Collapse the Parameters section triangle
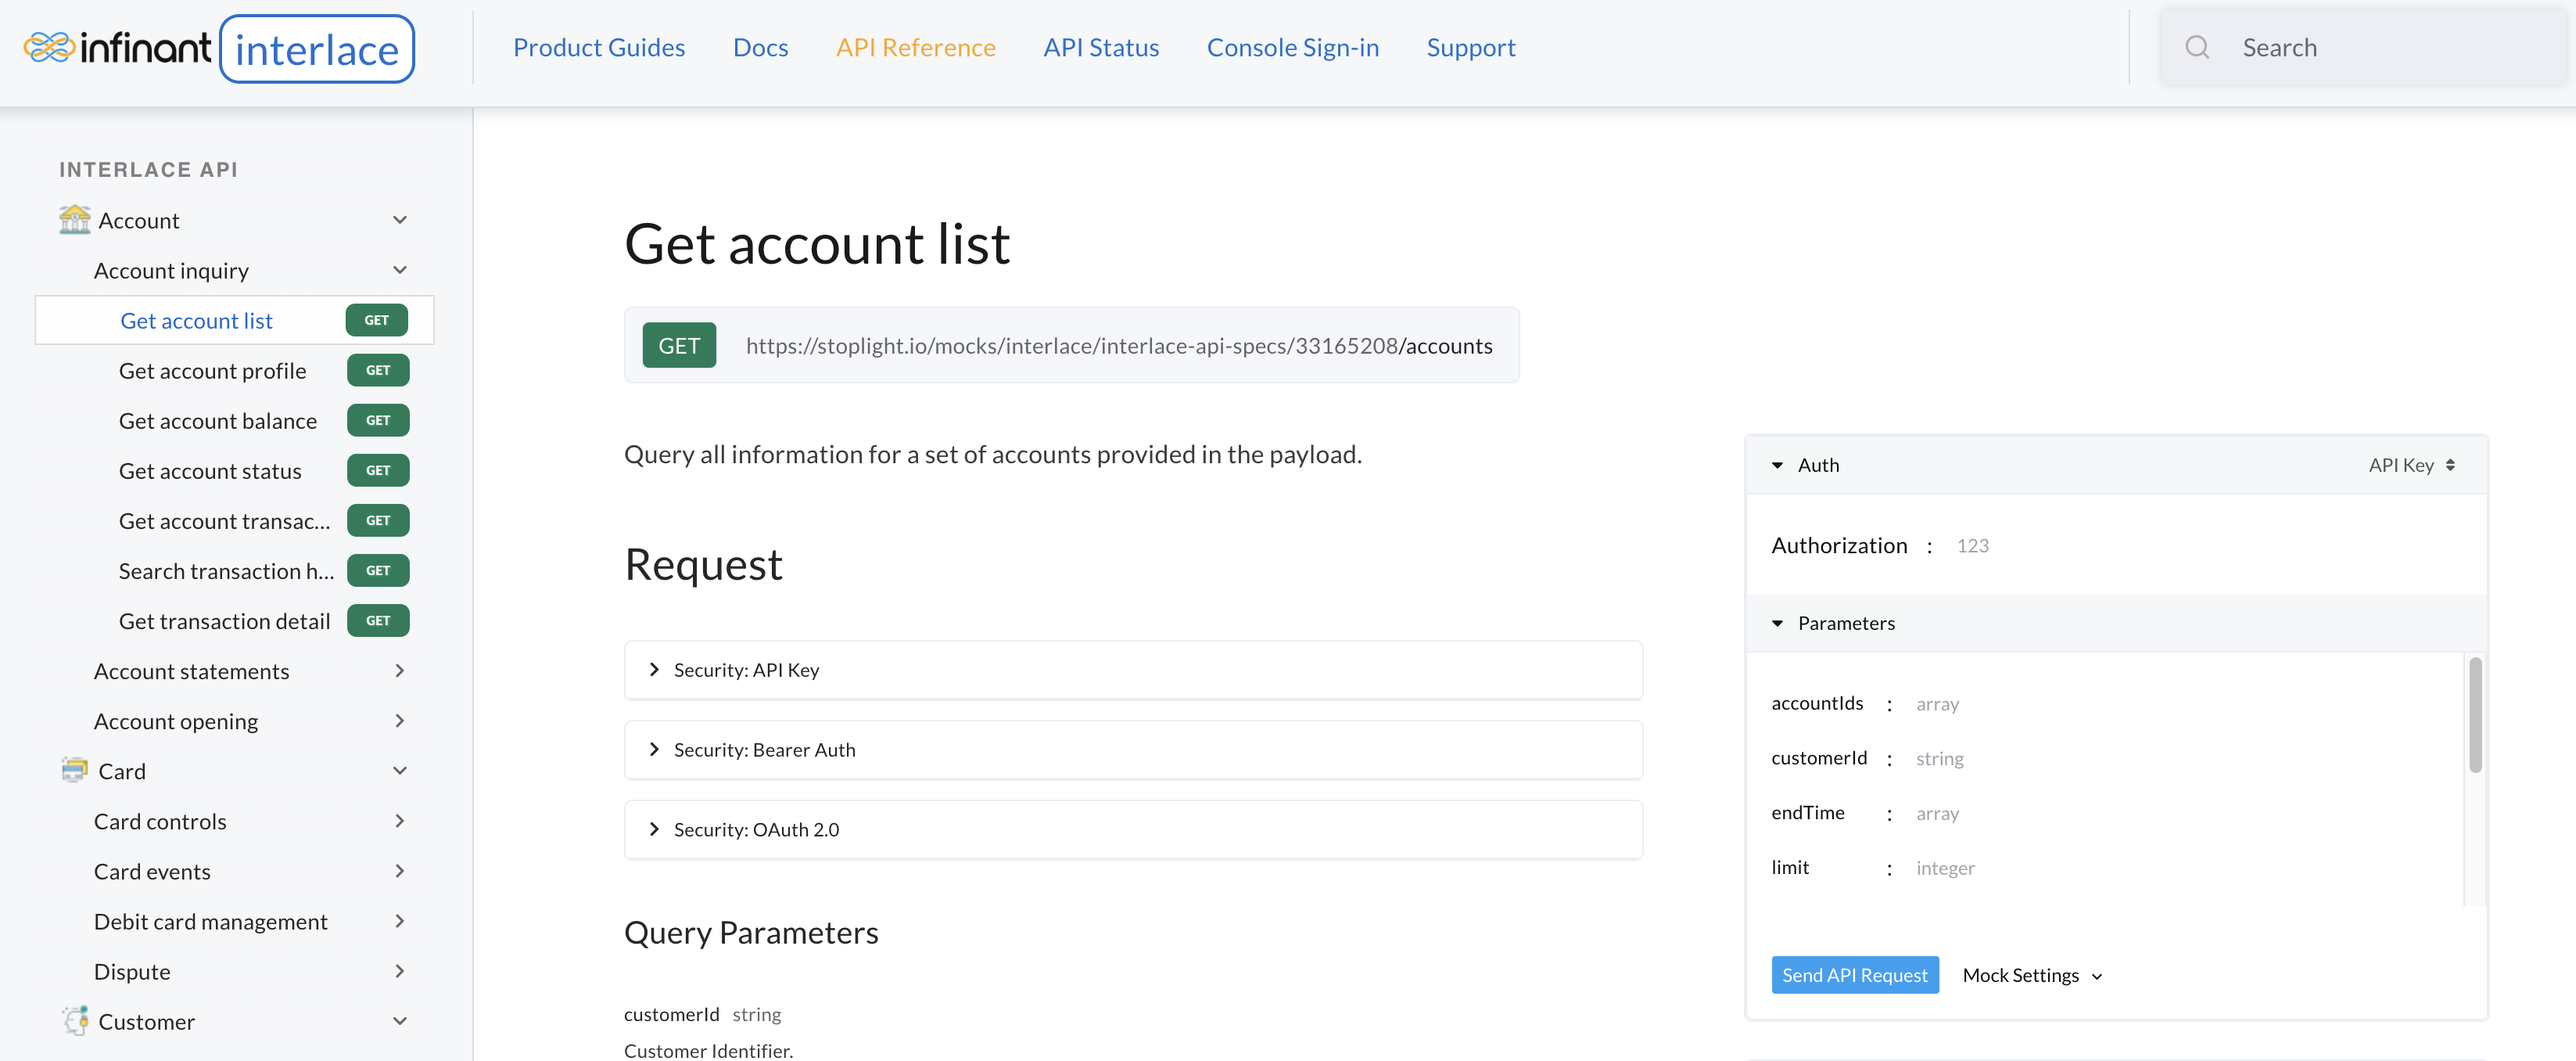Screen dimensions: 2576x1061 [1777, 624]
